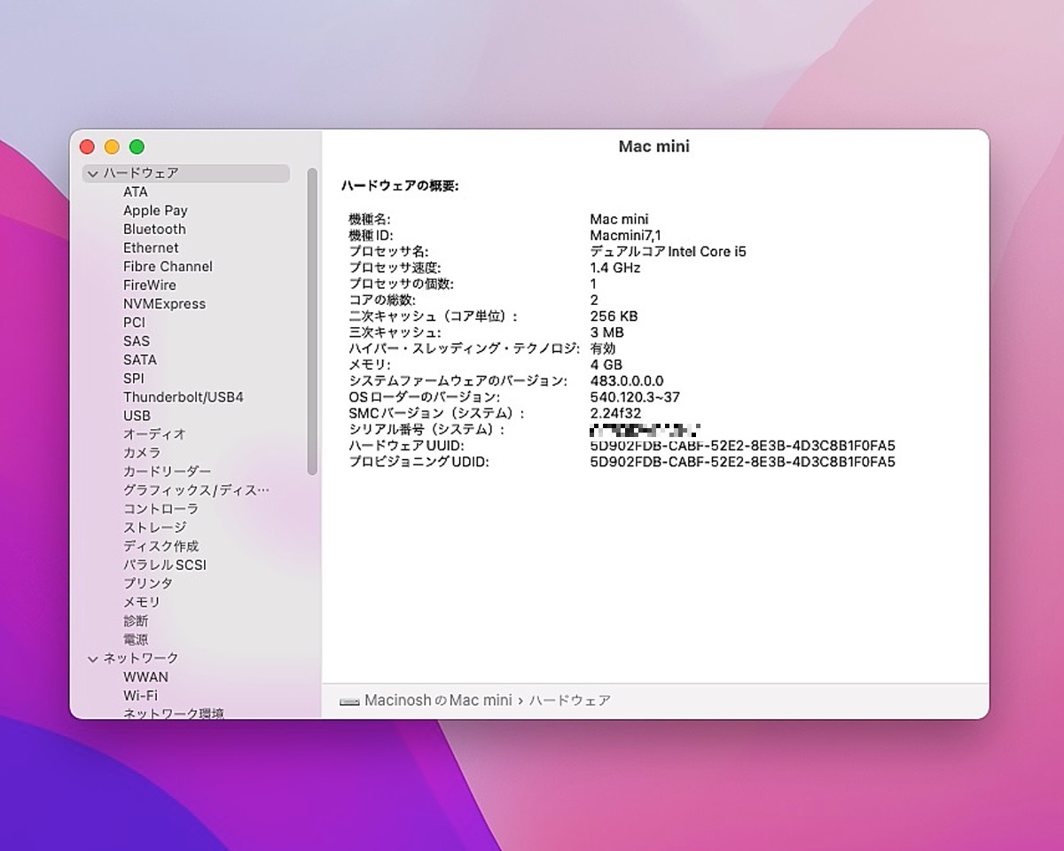Select メモリ in the sidebar
Image resolution: width=1064 pixels, height=851 pixels.
[x=142, y=602]
